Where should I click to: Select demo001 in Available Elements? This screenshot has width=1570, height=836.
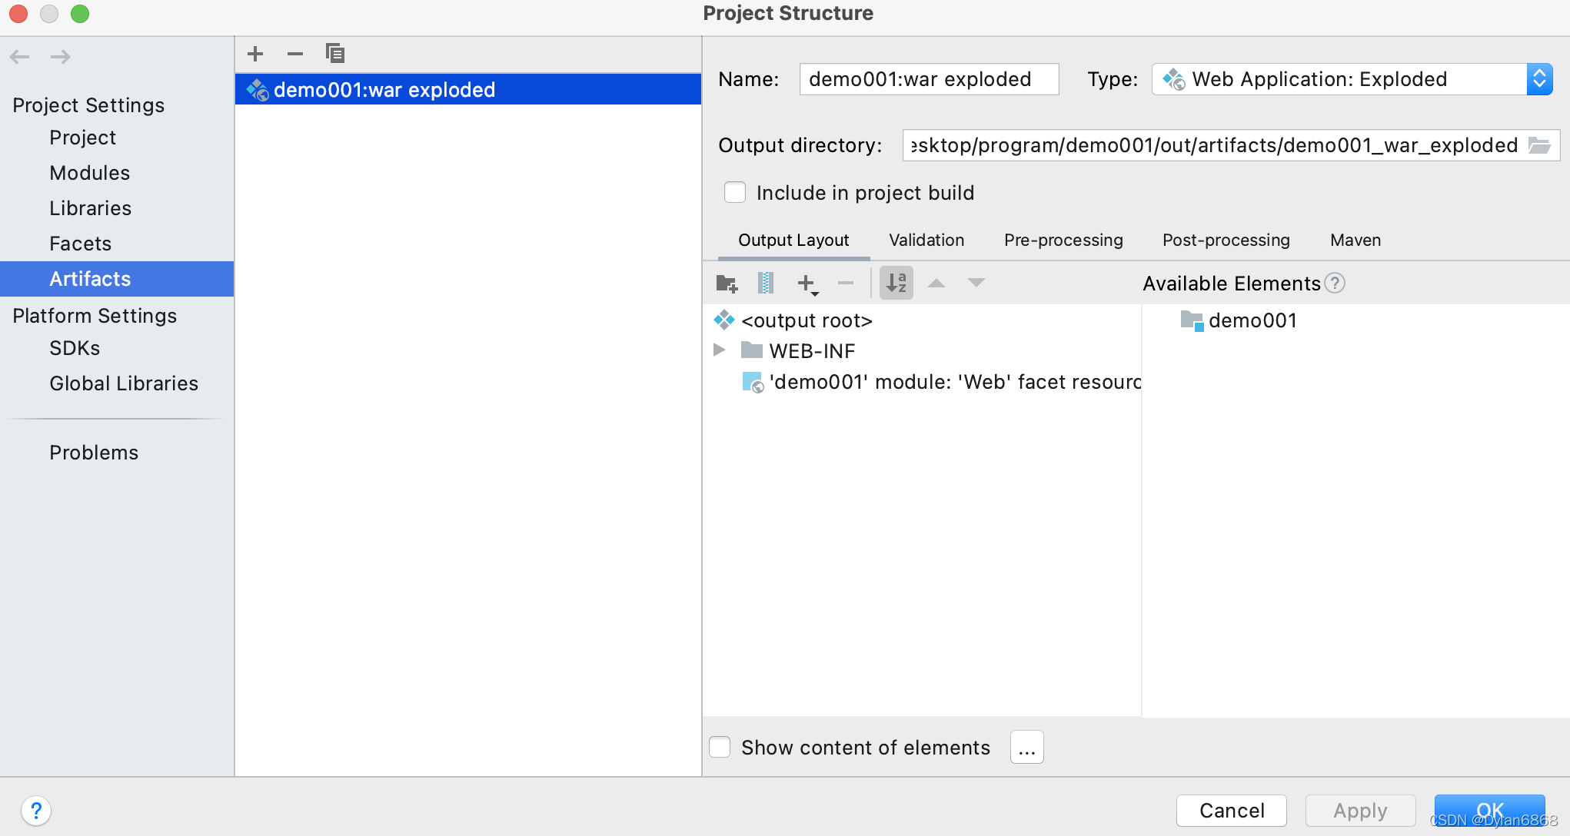point(1252,320)
